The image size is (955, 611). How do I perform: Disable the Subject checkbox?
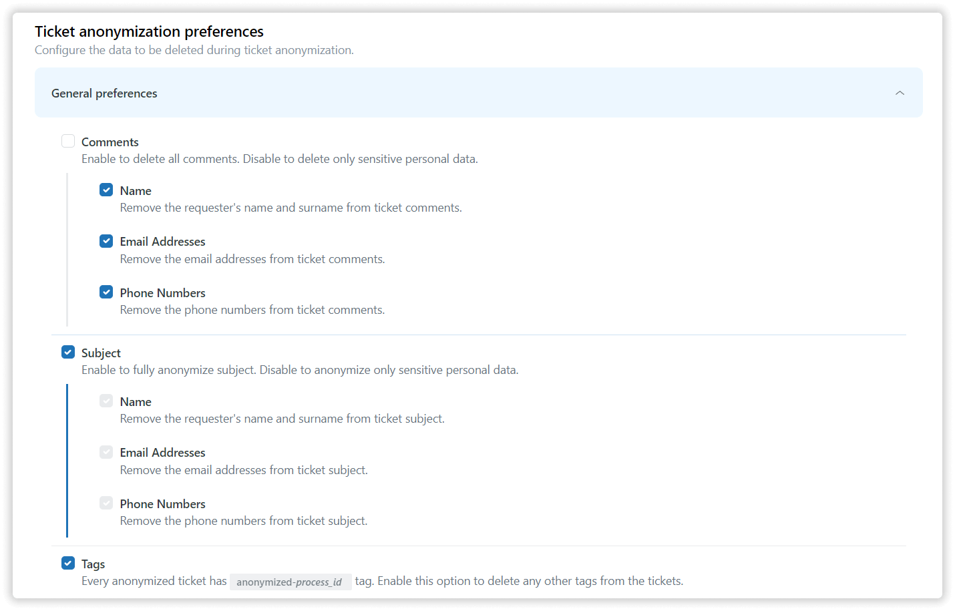click(68, 352)
